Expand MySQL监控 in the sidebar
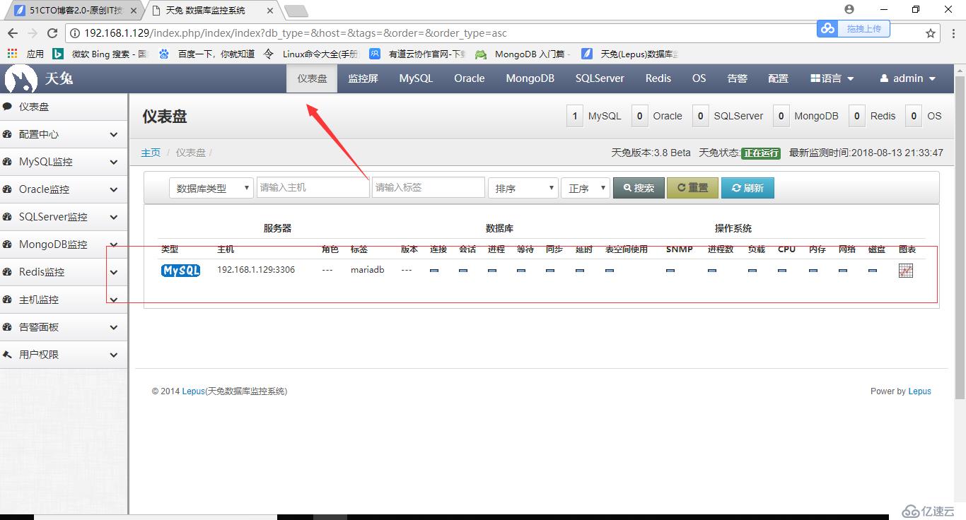Viewport: 966px width, 520px height. 64,162
